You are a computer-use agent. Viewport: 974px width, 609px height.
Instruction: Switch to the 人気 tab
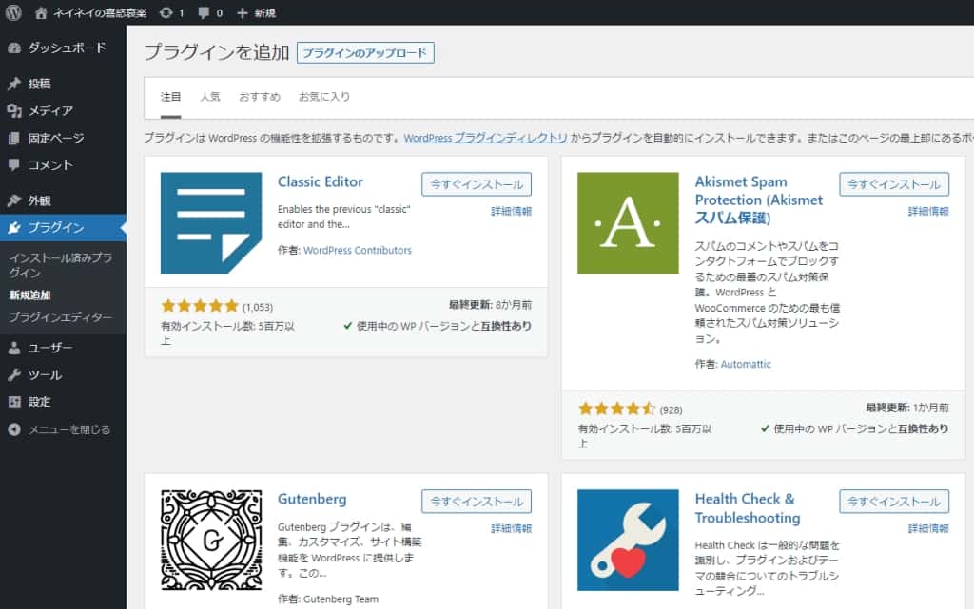(x=210, y=97)
